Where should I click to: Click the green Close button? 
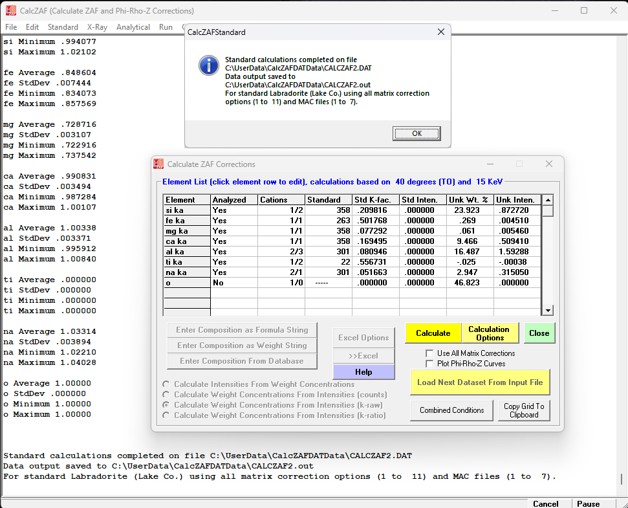pyautogui.click(x=539, y=333)
